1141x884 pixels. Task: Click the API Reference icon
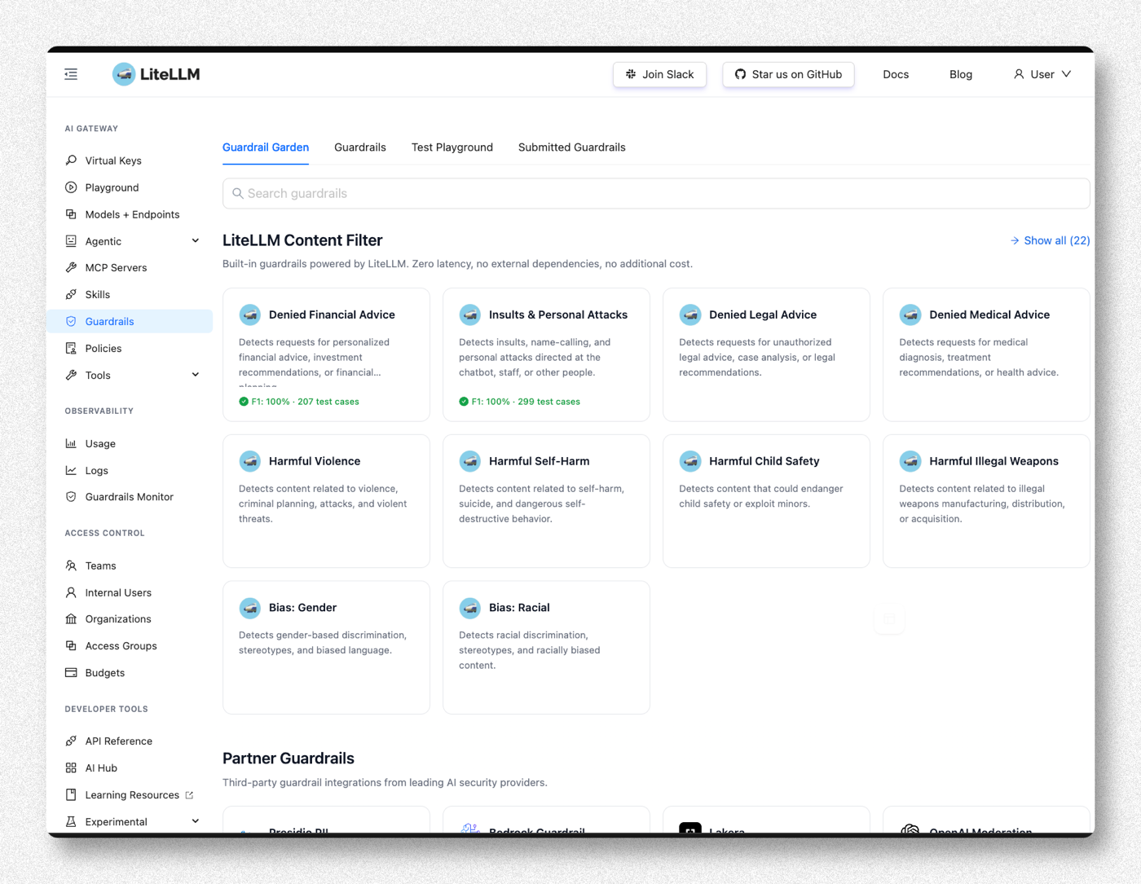(71, 741)
